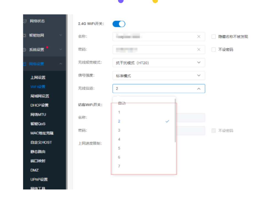Expand 智能组网 sidebar section
Viewport: 276px width, 198px height.
45,35
